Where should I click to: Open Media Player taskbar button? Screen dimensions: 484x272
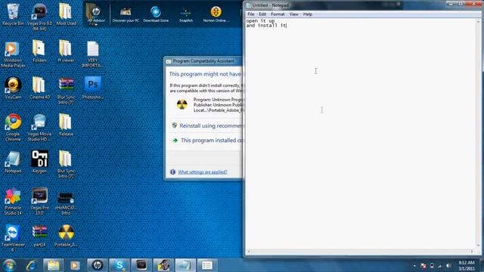tap(75, 265)
